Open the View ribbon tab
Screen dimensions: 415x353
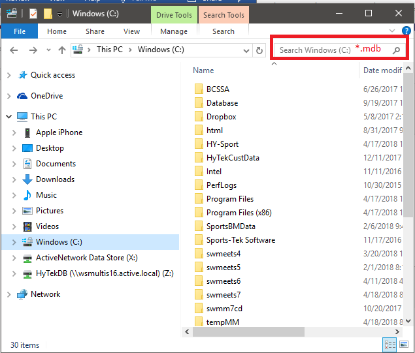point(131,31)
